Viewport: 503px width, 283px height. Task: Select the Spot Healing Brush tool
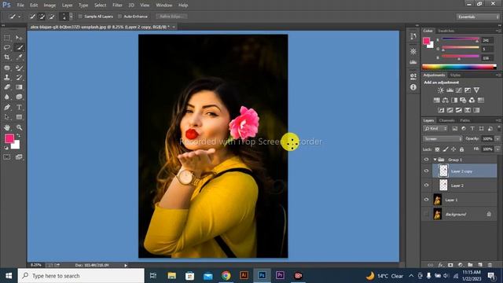coord(7,68)
